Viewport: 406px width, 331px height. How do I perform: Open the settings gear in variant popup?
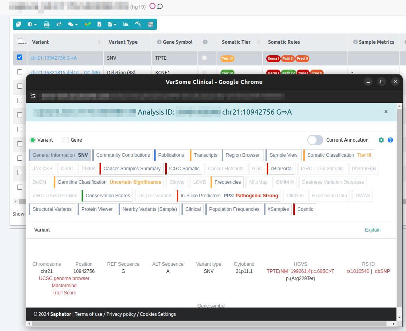click(x=381, y=140)
